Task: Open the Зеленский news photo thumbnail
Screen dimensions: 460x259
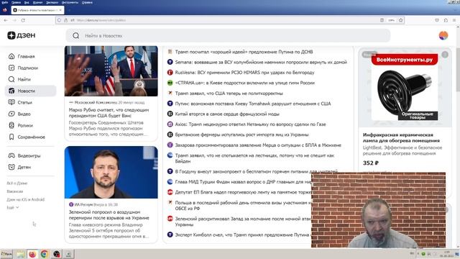Action: click(x=111, y=173)
